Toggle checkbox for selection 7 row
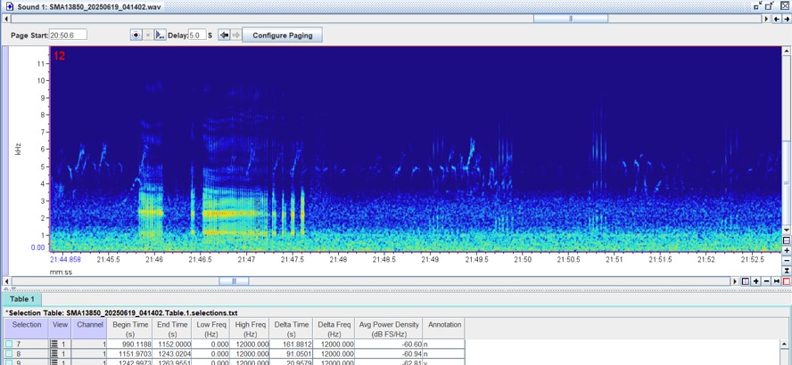This screenshot has width=792, height=365. pyautogui.click(x=9, y=344)
